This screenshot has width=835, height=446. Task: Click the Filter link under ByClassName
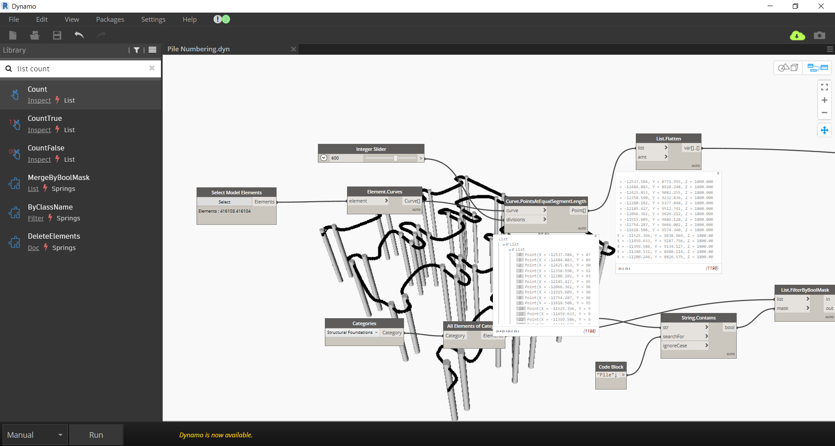tap(36, 218)
